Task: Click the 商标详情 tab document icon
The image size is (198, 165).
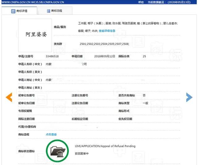Action: click(x=13, y=11)
